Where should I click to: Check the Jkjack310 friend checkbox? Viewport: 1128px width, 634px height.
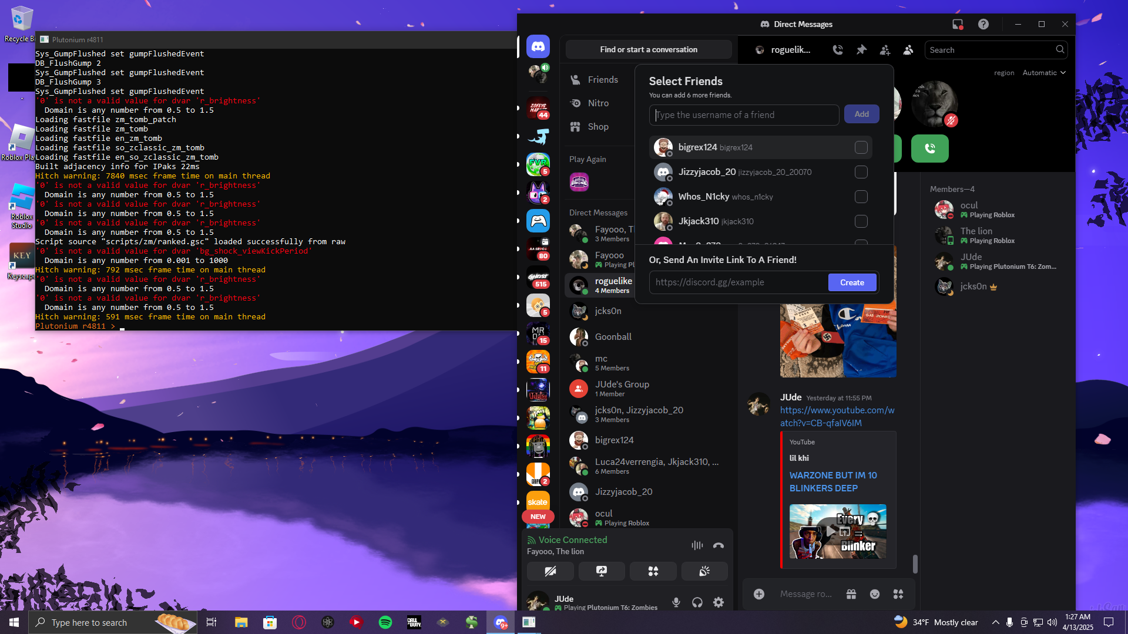tap(861, 221)
